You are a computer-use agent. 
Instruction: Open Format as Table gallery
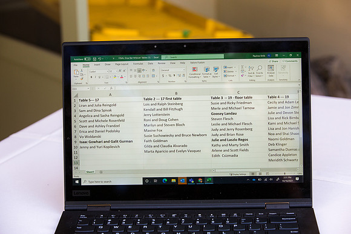click(x=206, y=72)
